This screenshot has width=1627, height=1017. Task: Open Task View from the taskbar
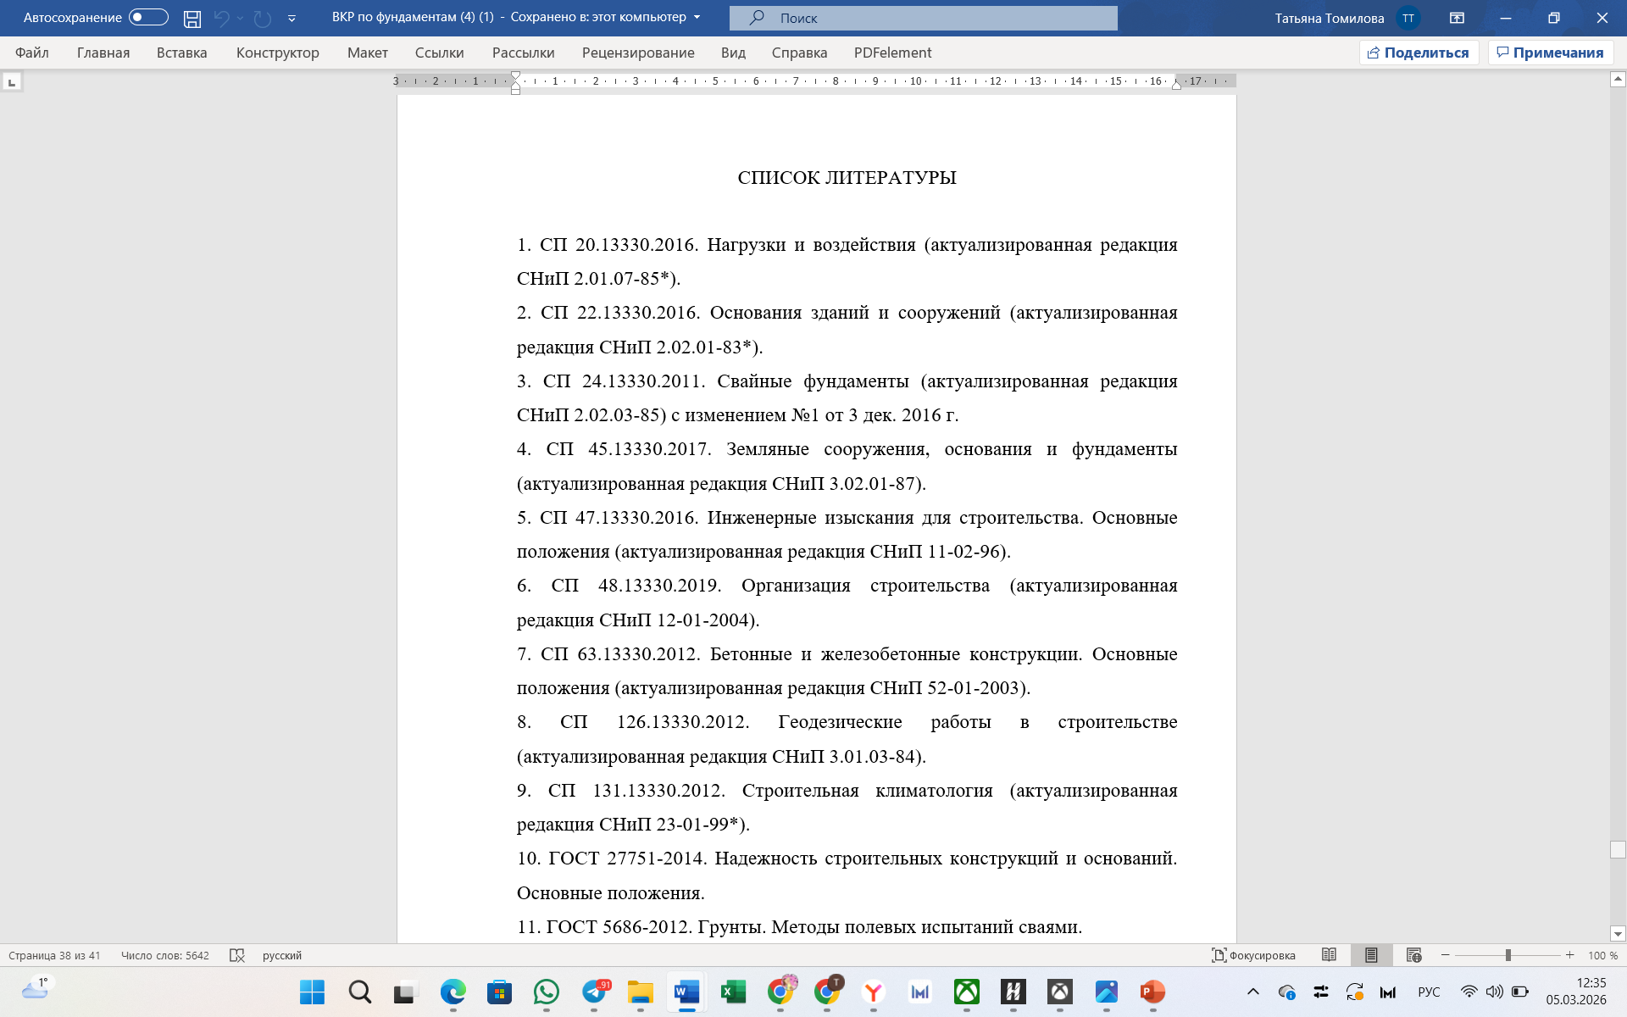point(406,992)
